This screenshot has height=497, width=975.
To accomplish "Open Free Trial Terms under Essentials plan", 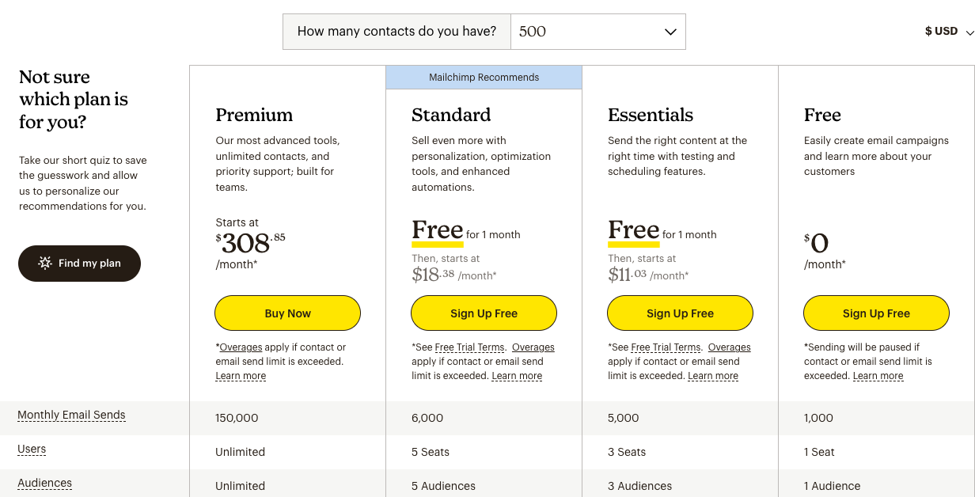I will click(x=666, y=347).
